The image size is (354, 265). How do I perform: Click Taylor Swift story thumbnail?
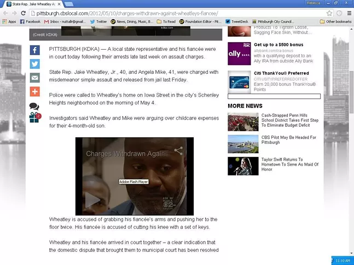click(243, 166)
